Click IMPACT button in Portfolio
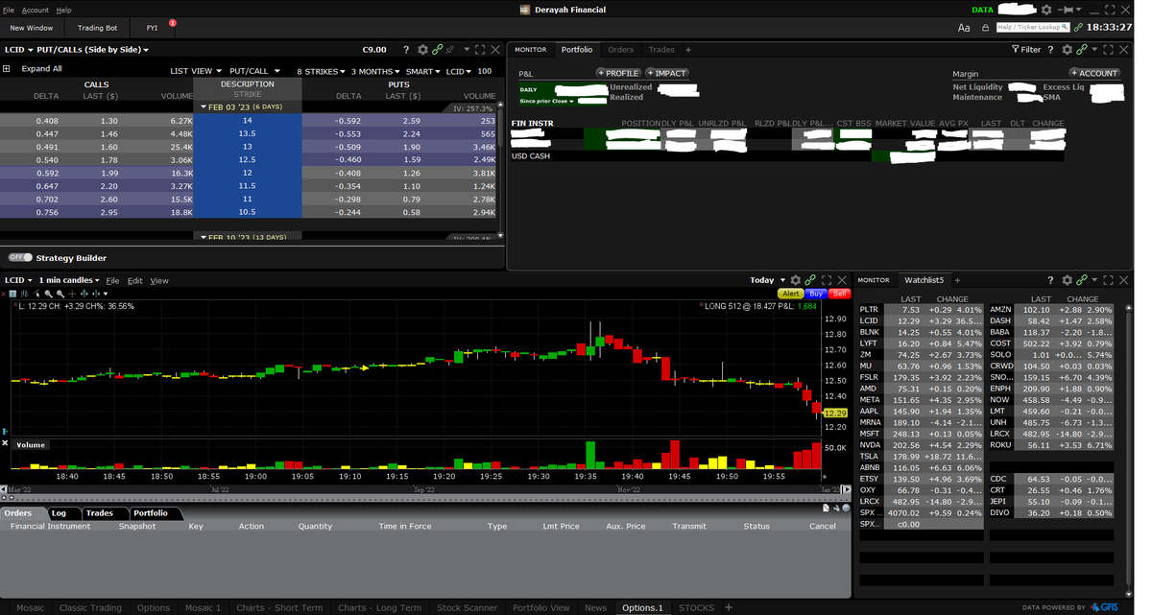 pos(666,73)
